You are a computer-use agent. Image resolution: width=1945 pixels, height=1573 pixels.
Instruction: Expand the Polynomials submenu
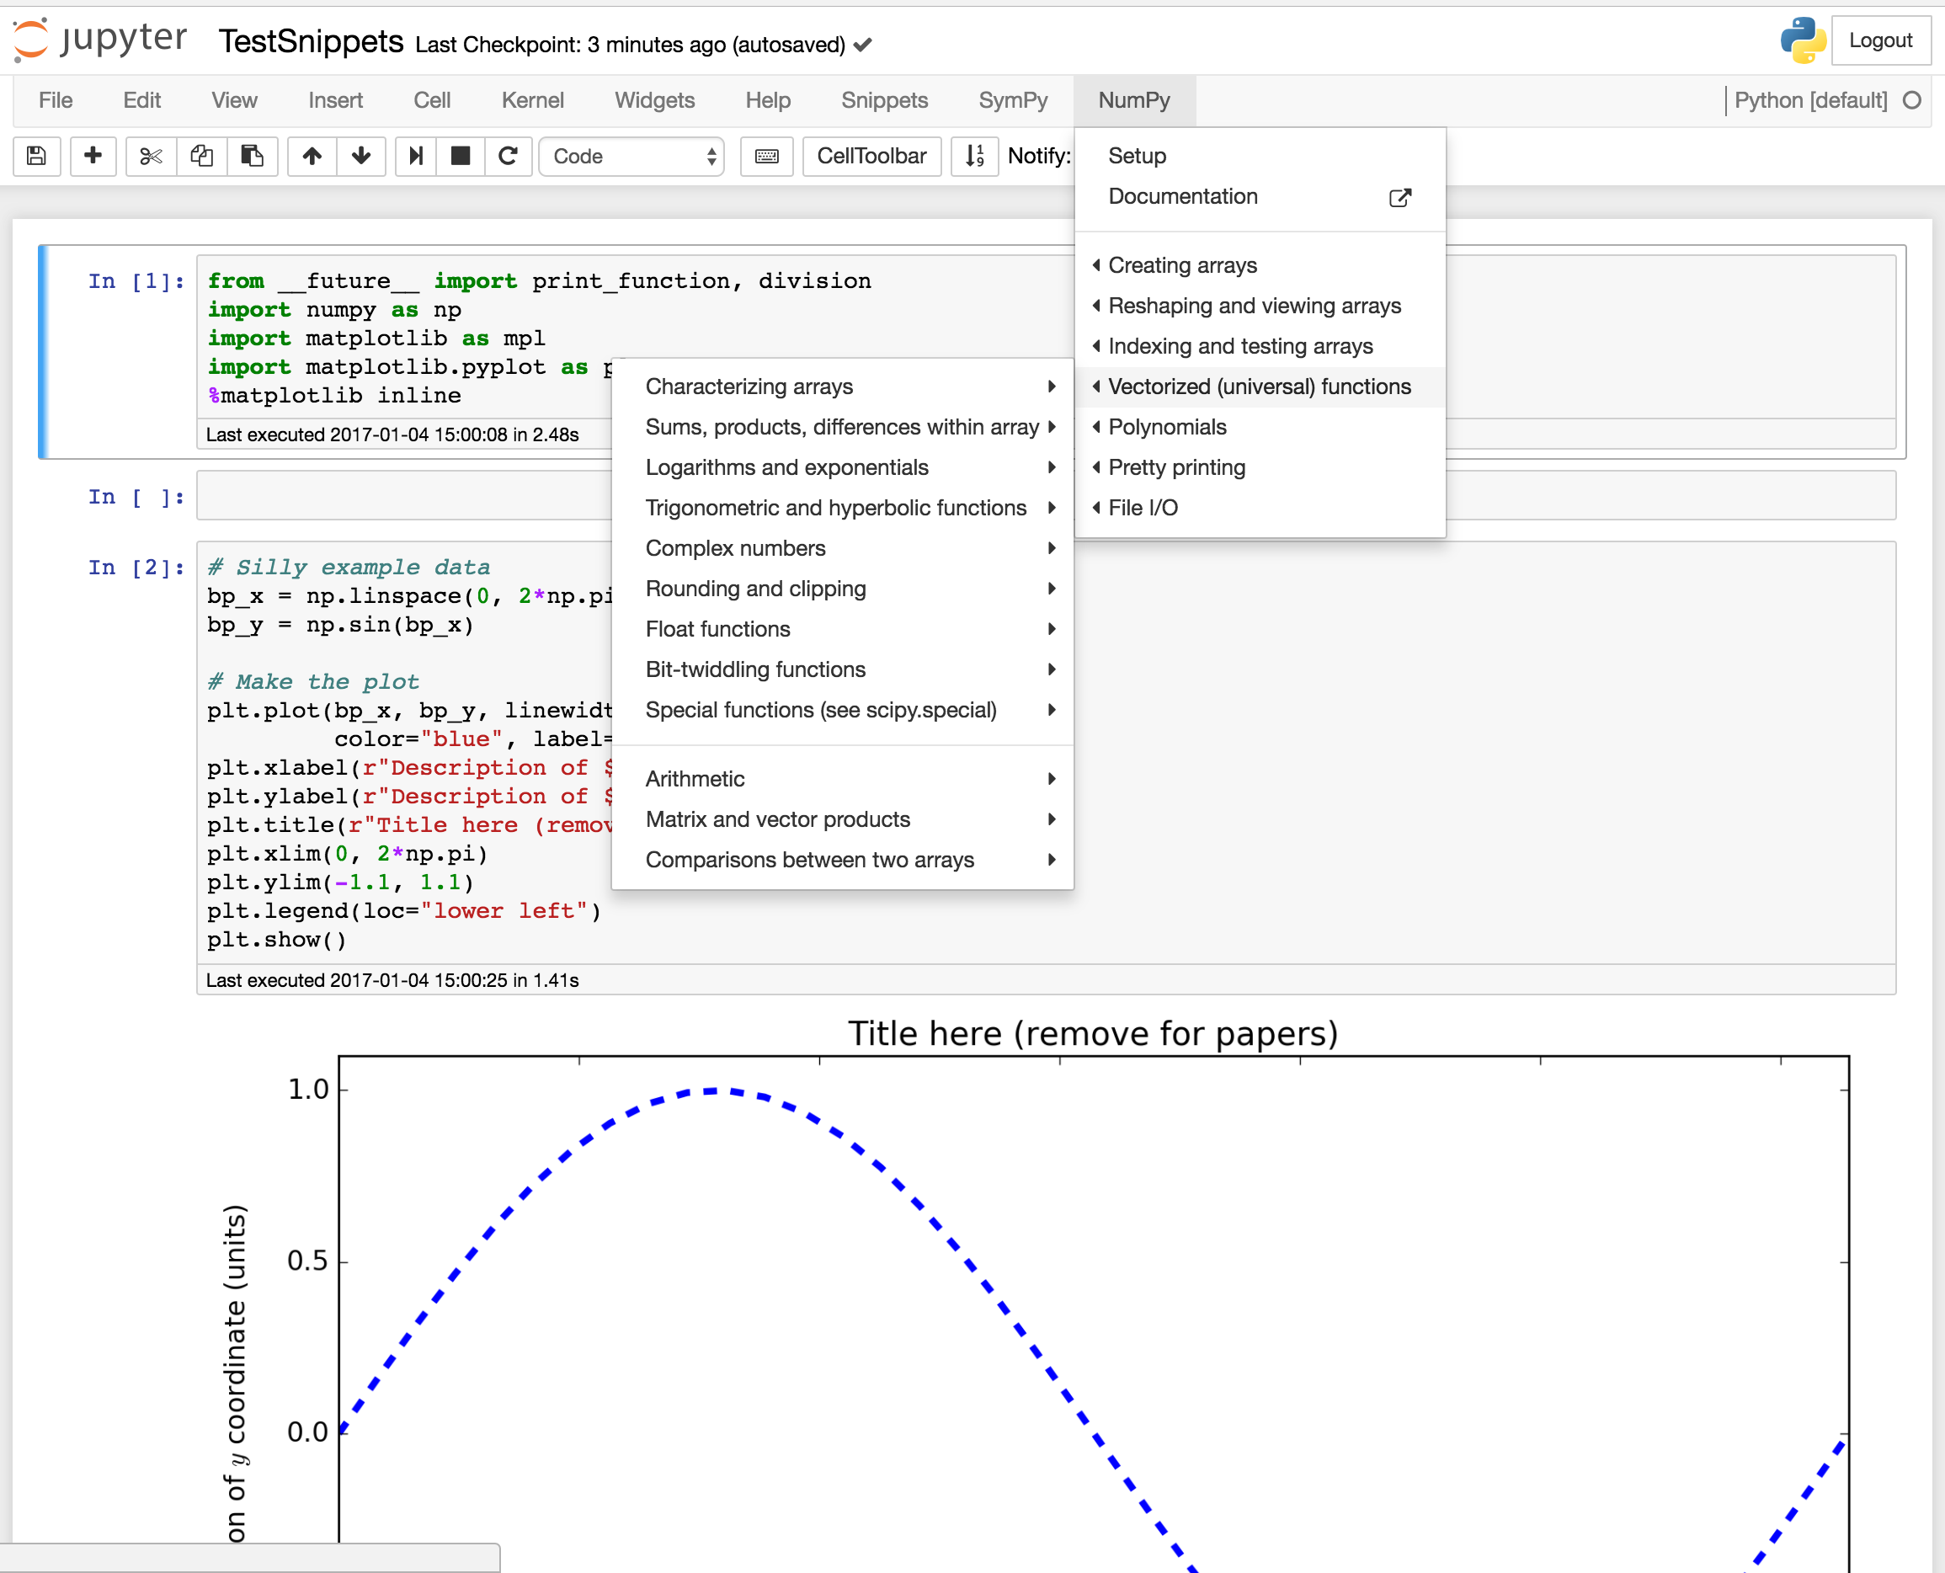click(x=1167, y=427)
